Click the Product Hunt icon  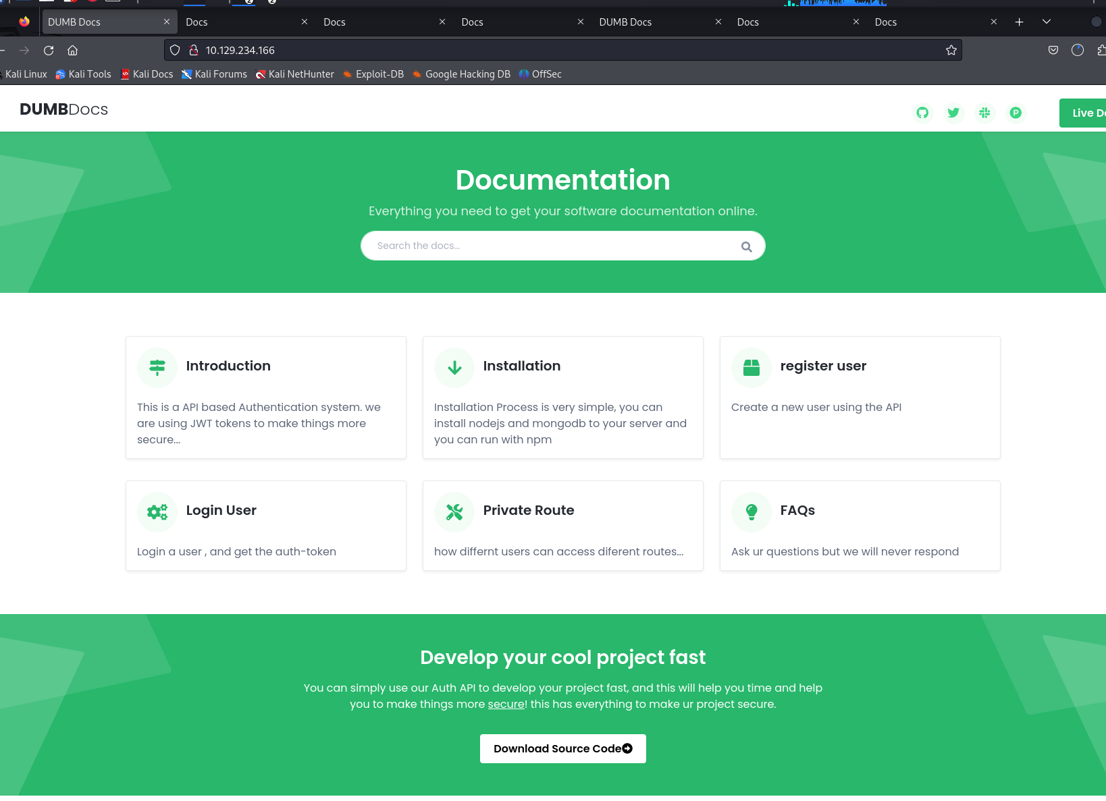point(1016,113)
